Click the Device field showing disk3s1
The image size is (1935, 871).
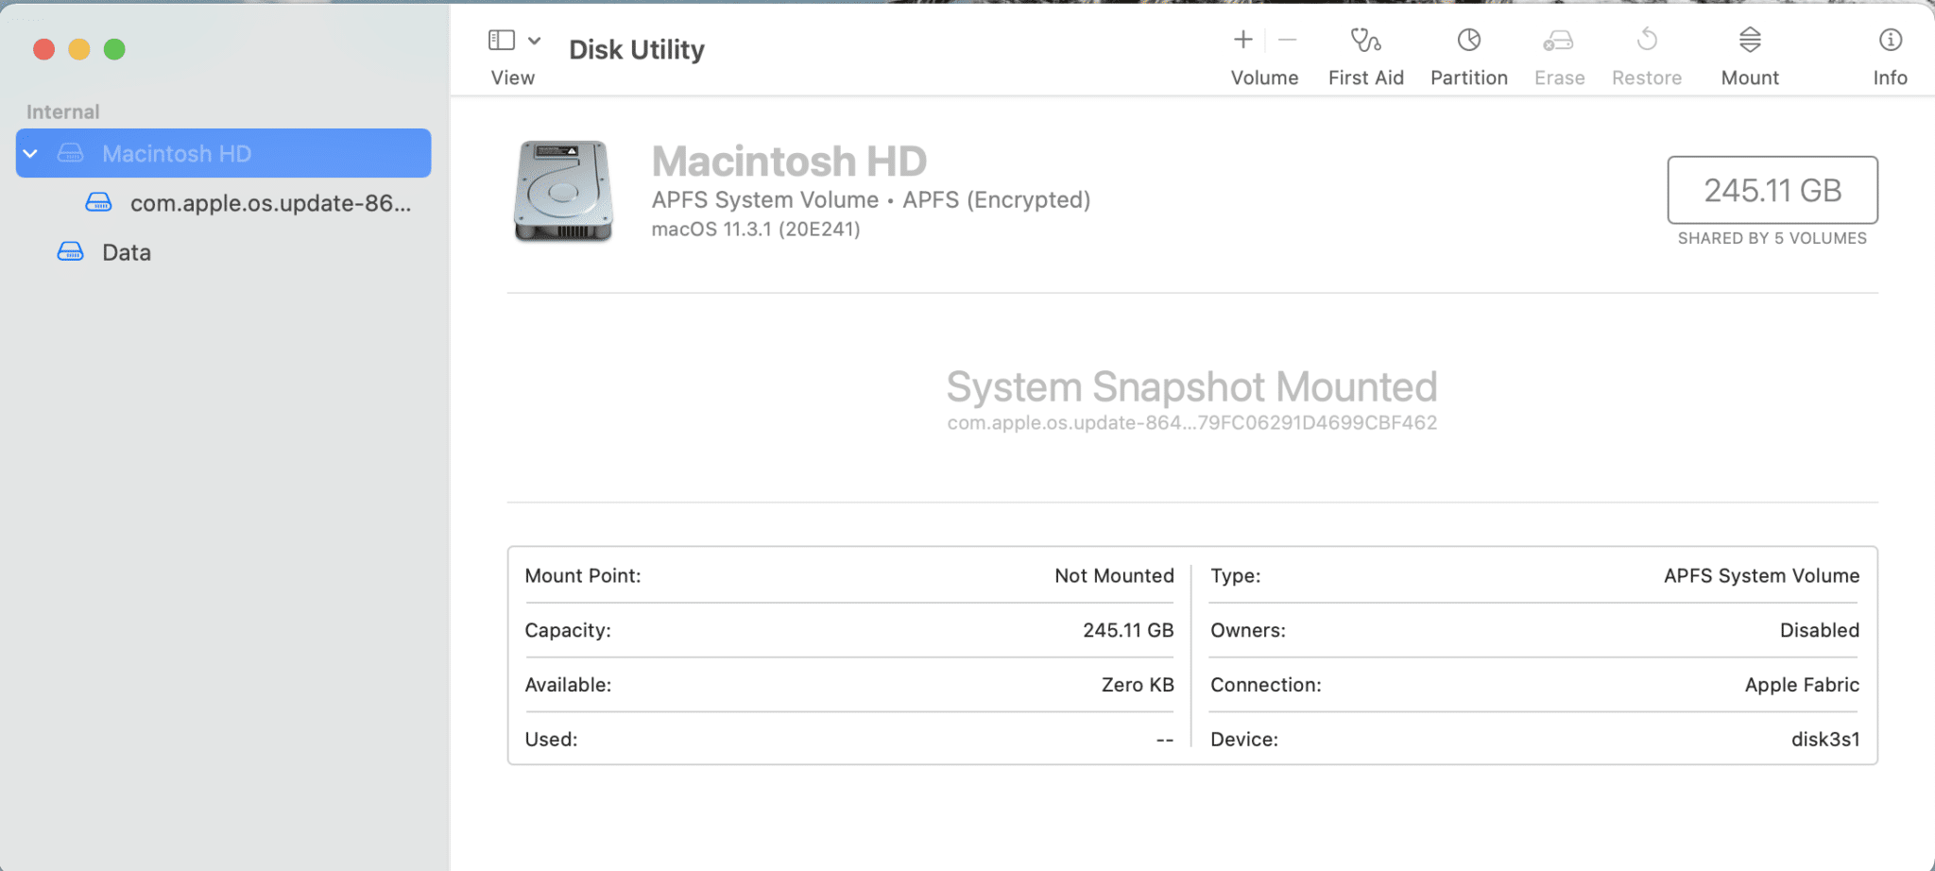coord(1825,739)
